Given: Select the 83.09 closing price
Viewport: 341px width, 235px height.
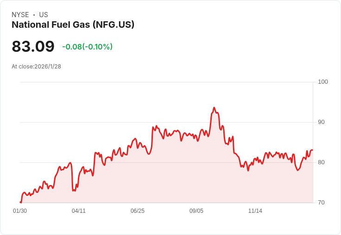Looking at the screenshot, I should click(33, 47).
